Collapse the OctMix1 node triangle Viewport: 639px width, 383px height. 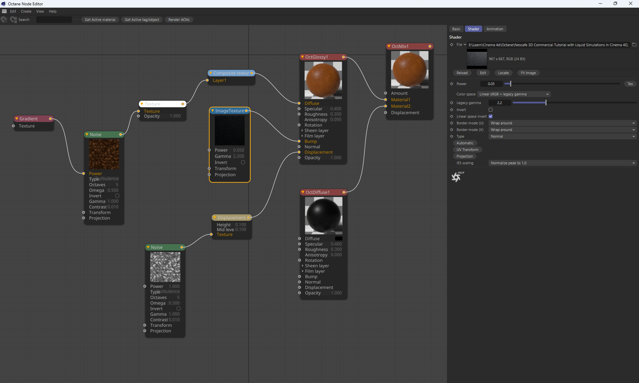pyautogui.click(x=389, y=46)
